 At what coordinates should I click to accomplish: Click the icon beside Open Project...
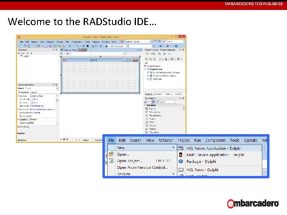111,161
